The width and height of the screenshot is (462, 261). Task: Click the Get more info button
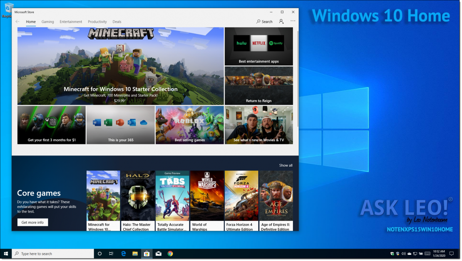pos(33,223)
